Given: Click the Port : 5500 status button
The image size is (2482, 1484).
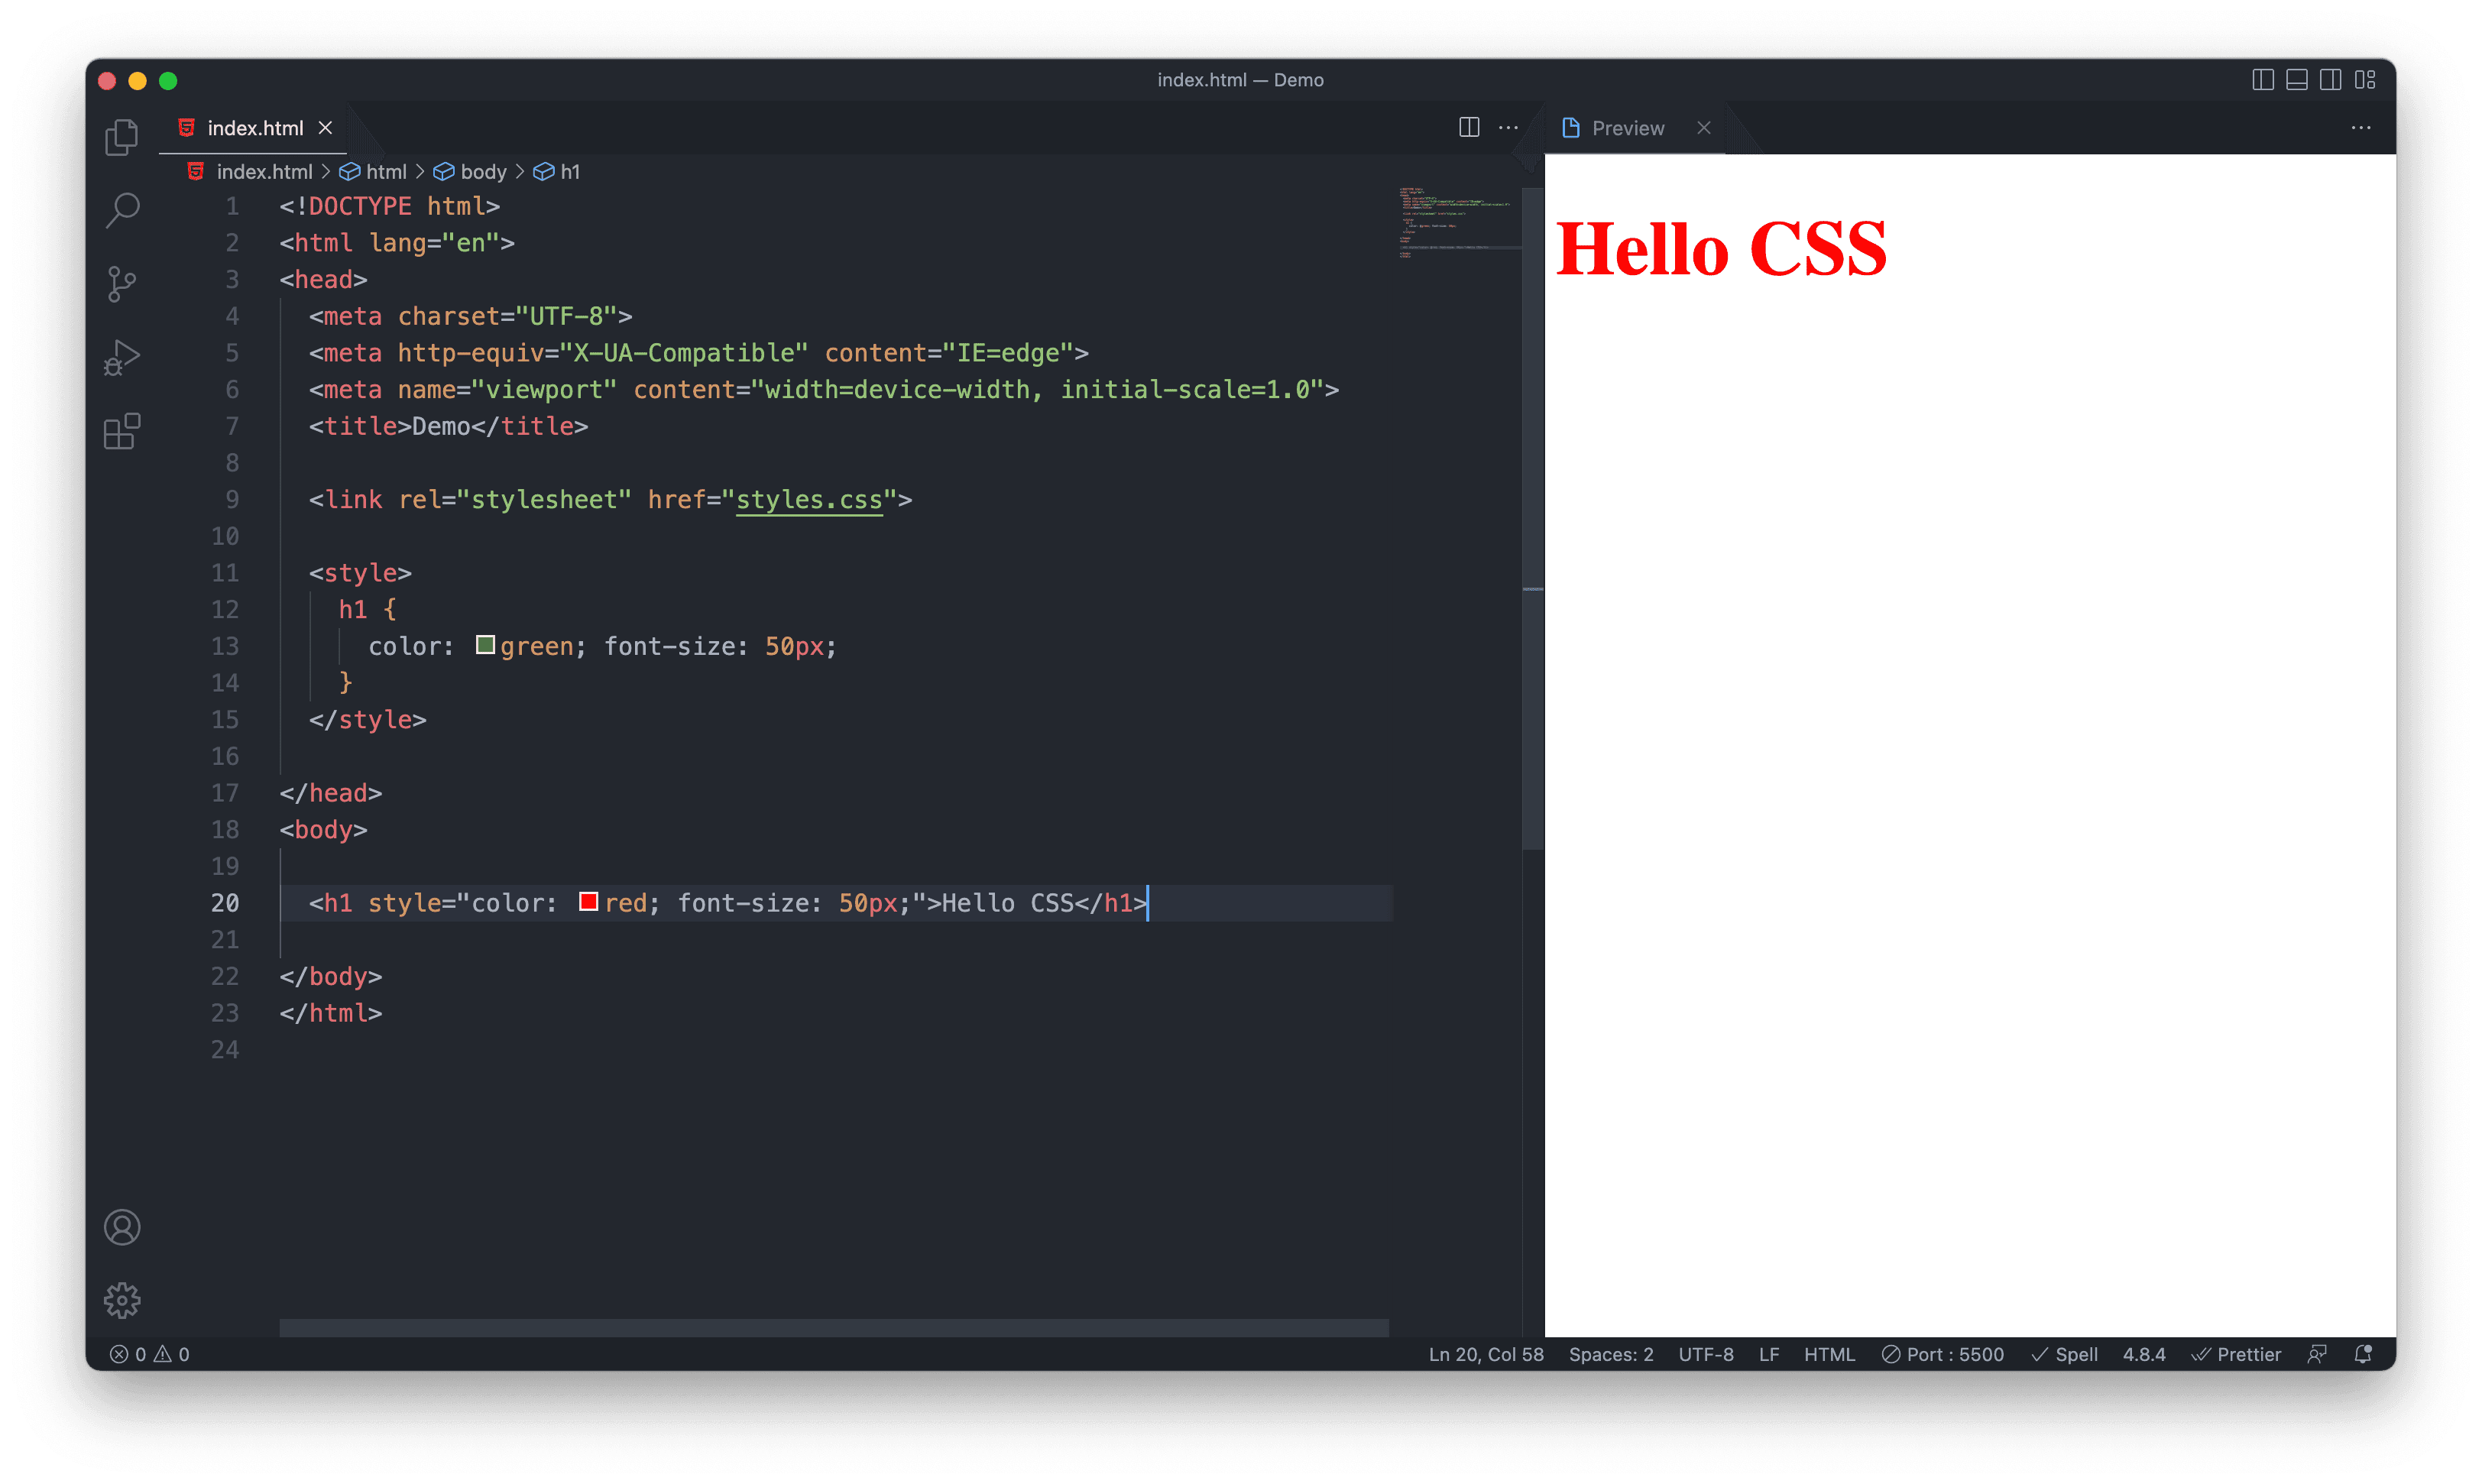Looking at the screenshot, I should (1943, 1354).
